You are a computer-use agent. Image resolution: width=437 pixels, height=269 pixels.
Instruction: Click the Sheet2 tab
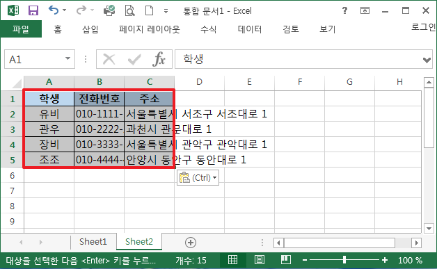pyautogui.click(x=139, y=241)
